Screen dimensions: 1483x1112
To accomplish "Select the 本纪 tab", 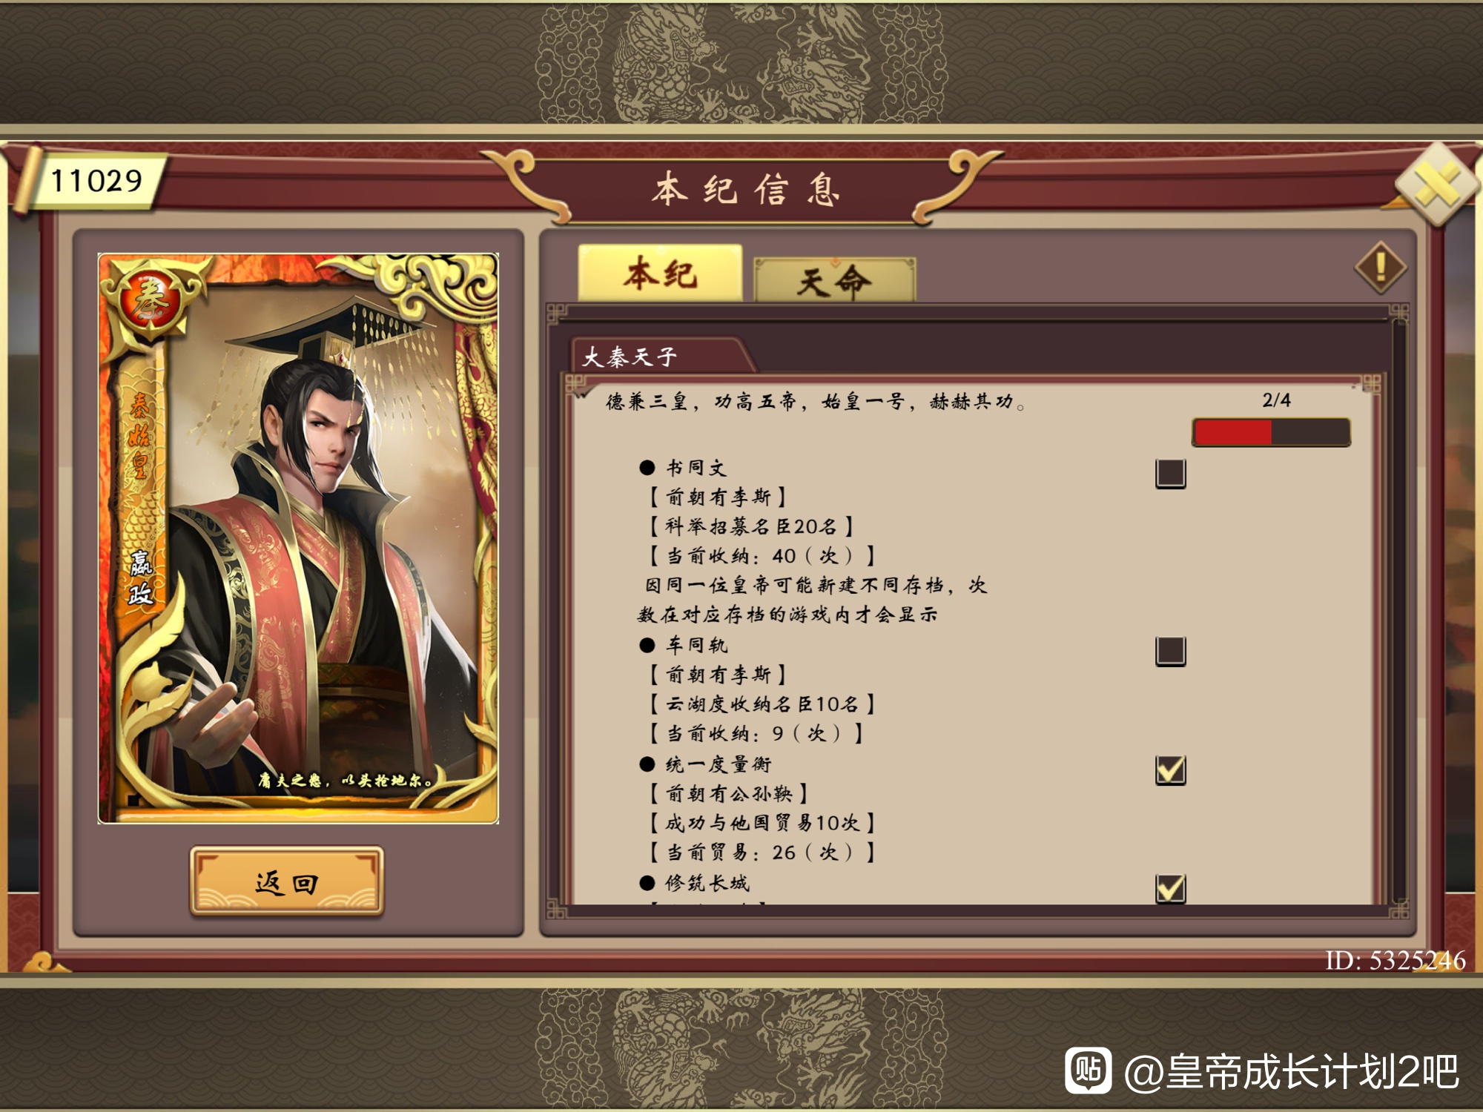I will pyautogui.click(x=660, y=273).
